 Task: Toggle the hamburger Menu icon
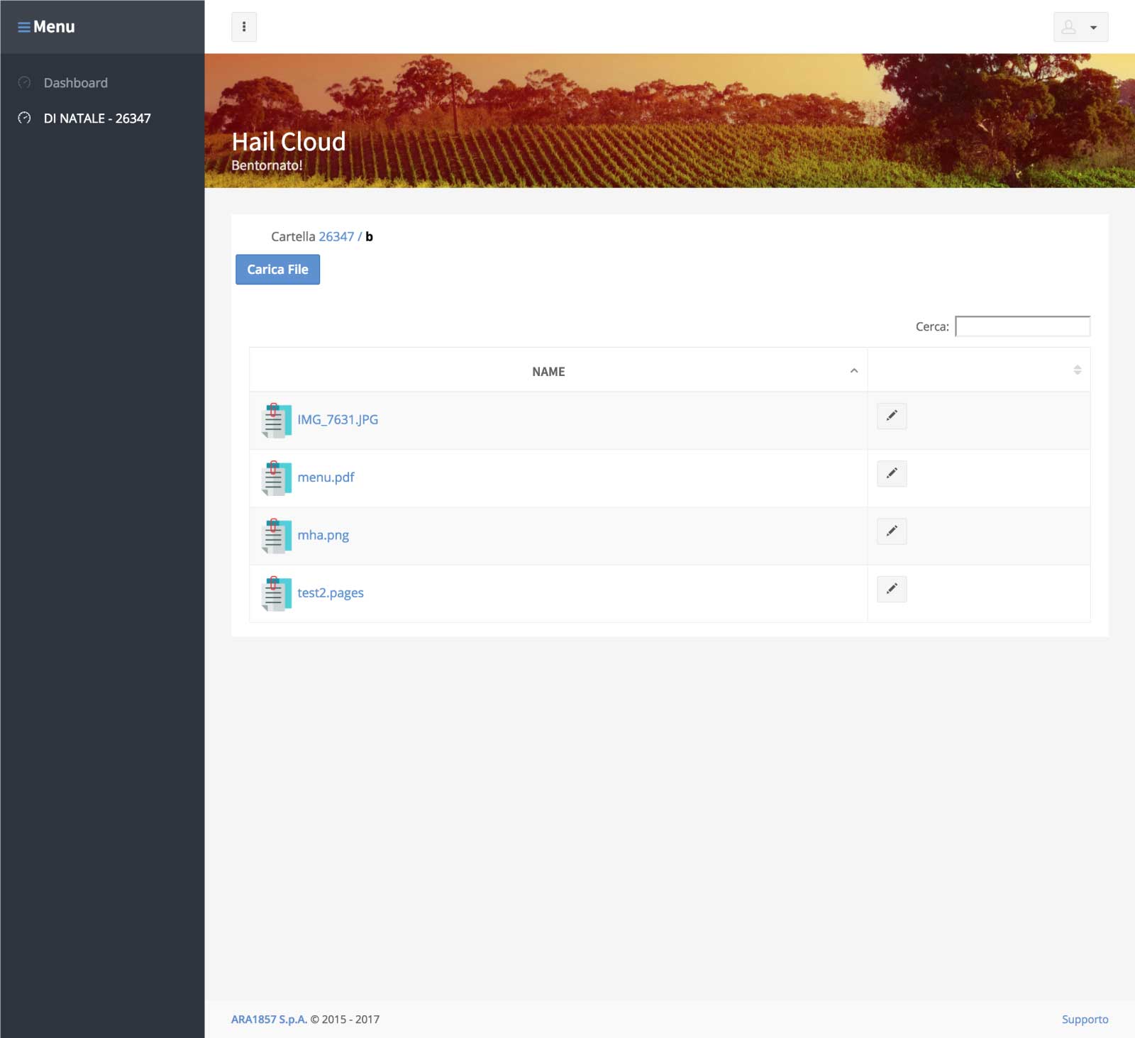coord(24,27)
